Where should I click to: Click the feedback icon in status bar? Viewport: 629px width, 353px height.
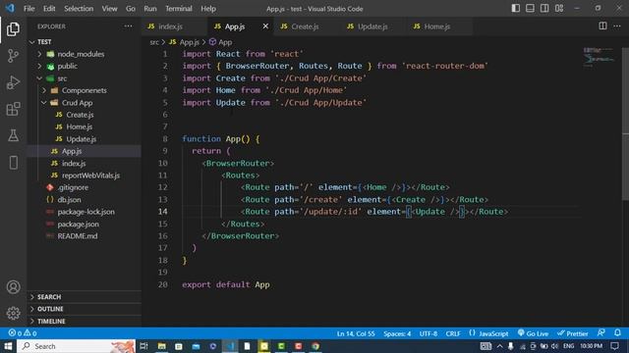click(x=600, y=333)
